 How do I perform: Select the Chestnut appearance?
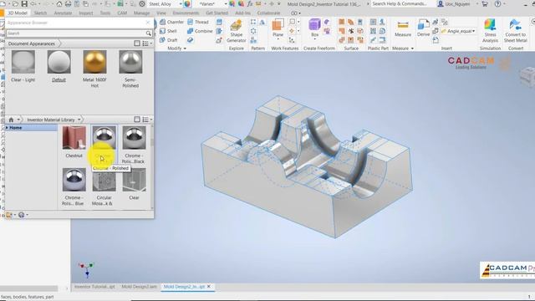point(74,142)
